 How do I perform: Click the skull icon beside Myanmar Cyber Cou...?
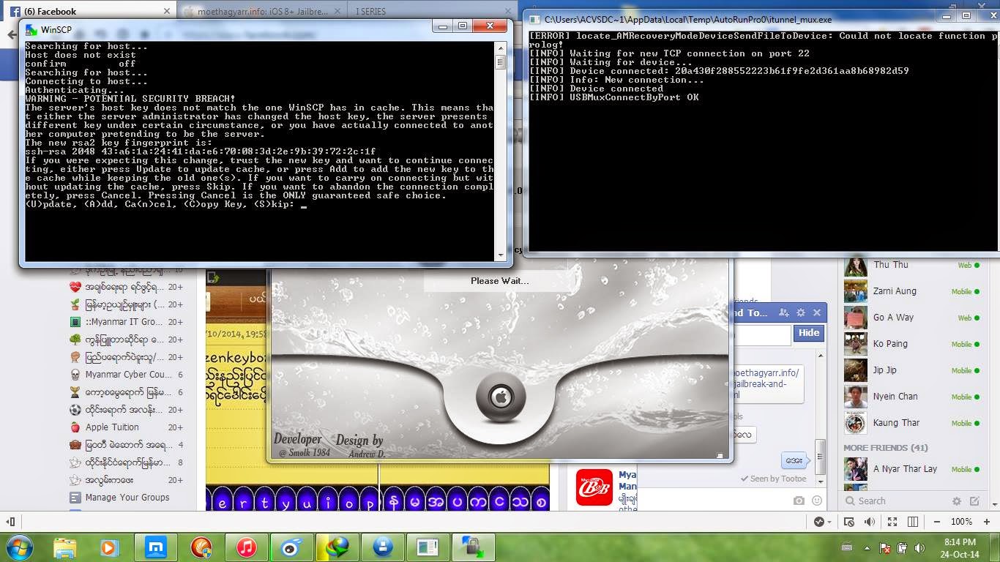tap(75, 375)
